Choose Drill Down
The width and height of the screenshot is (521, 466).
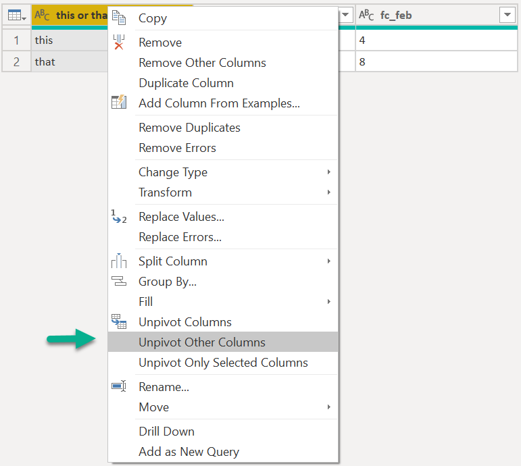pos(223,431)
